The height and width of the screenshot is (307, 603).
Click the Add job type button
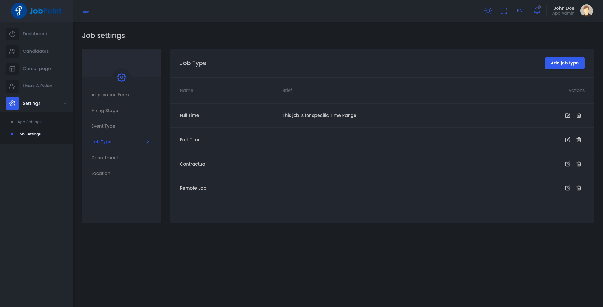click(x=564, y=63)
